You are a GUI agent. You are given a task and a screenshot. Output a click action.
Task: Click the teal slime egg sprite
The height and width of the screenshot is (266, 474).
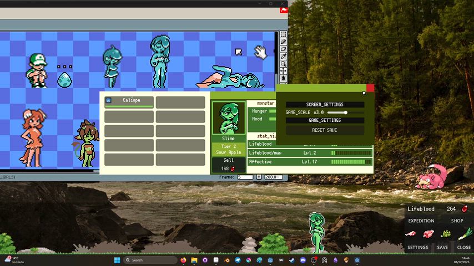point(65,80)
